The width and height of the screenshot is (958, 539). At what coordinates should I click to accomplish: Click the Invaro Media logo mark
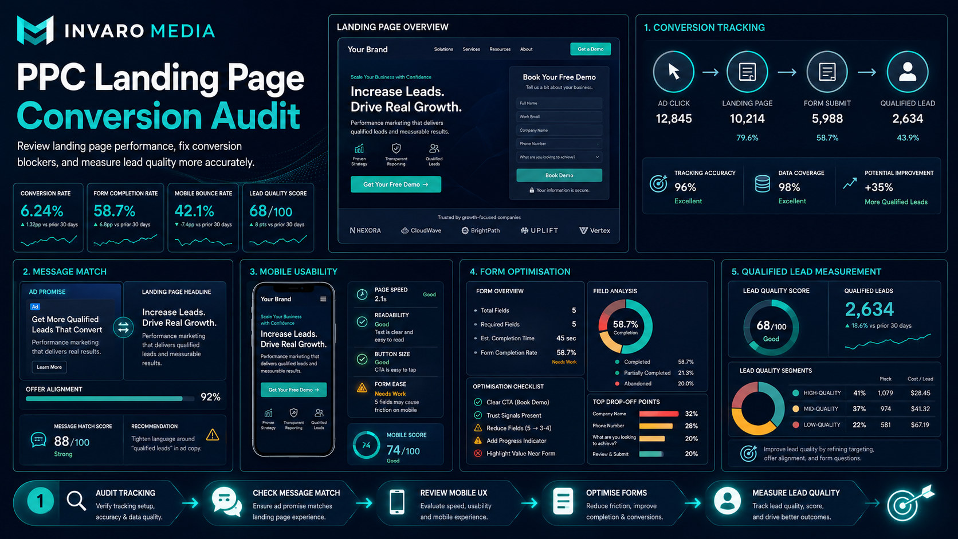tap(36, 30)
